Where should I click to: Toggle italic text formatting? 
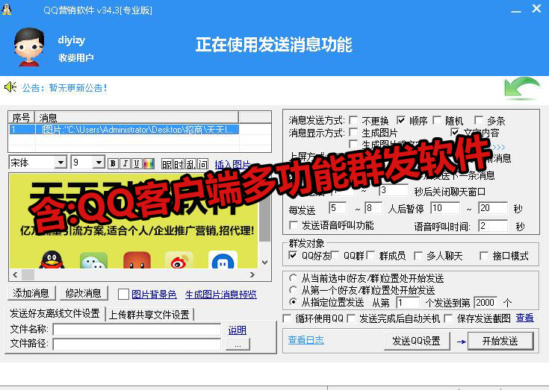[x=125, y=163]
